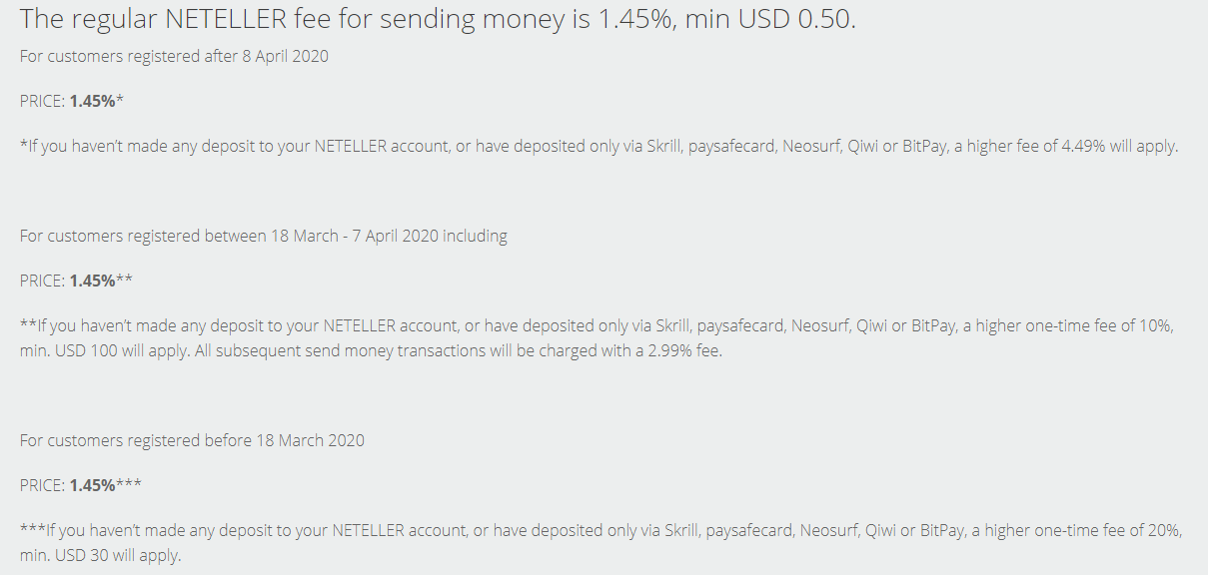Image resolution: width=1208 pixels, height=575 pixels.
Task: Click the bold 1.45% in the second price
Action: 93,281
